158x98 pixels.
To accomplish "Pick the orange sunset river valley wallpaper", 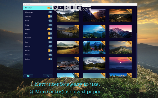I will click(x=121, y=15).
